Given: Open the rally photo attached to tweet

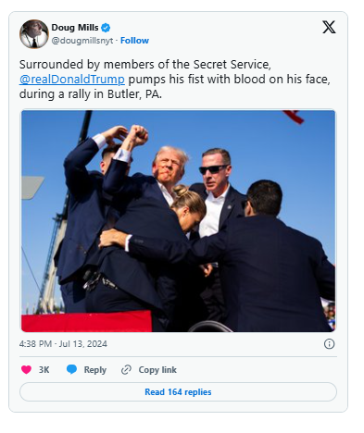Looking at the screenshot, I should [178, 221].
